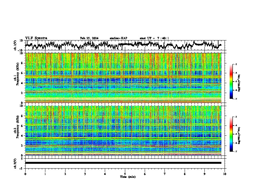Select the date label "Feb. 25, 2024"
Image resolution: width=253 pixels, height=195 pixels.
[x=89, y=38]
